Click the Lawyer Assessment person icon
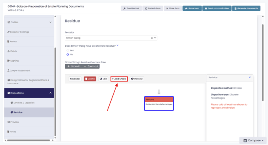The height and width of the screenshot is (145, 268). point(8,70)
